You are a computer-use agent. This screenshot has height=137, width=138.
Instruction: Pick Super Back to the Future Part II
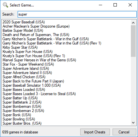click(x=33, y=81)
